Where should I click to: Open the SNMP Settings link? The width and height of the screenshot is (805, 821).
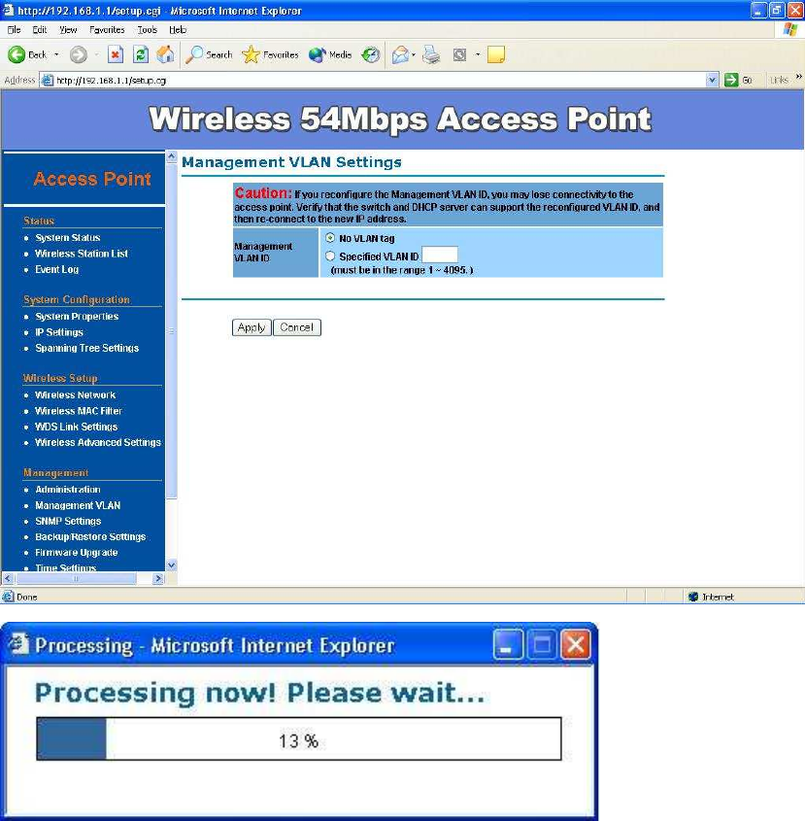68,521
